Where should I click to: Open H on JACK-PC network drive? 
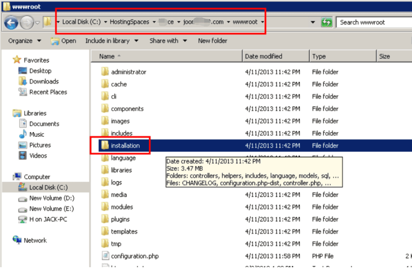[42, 219]
